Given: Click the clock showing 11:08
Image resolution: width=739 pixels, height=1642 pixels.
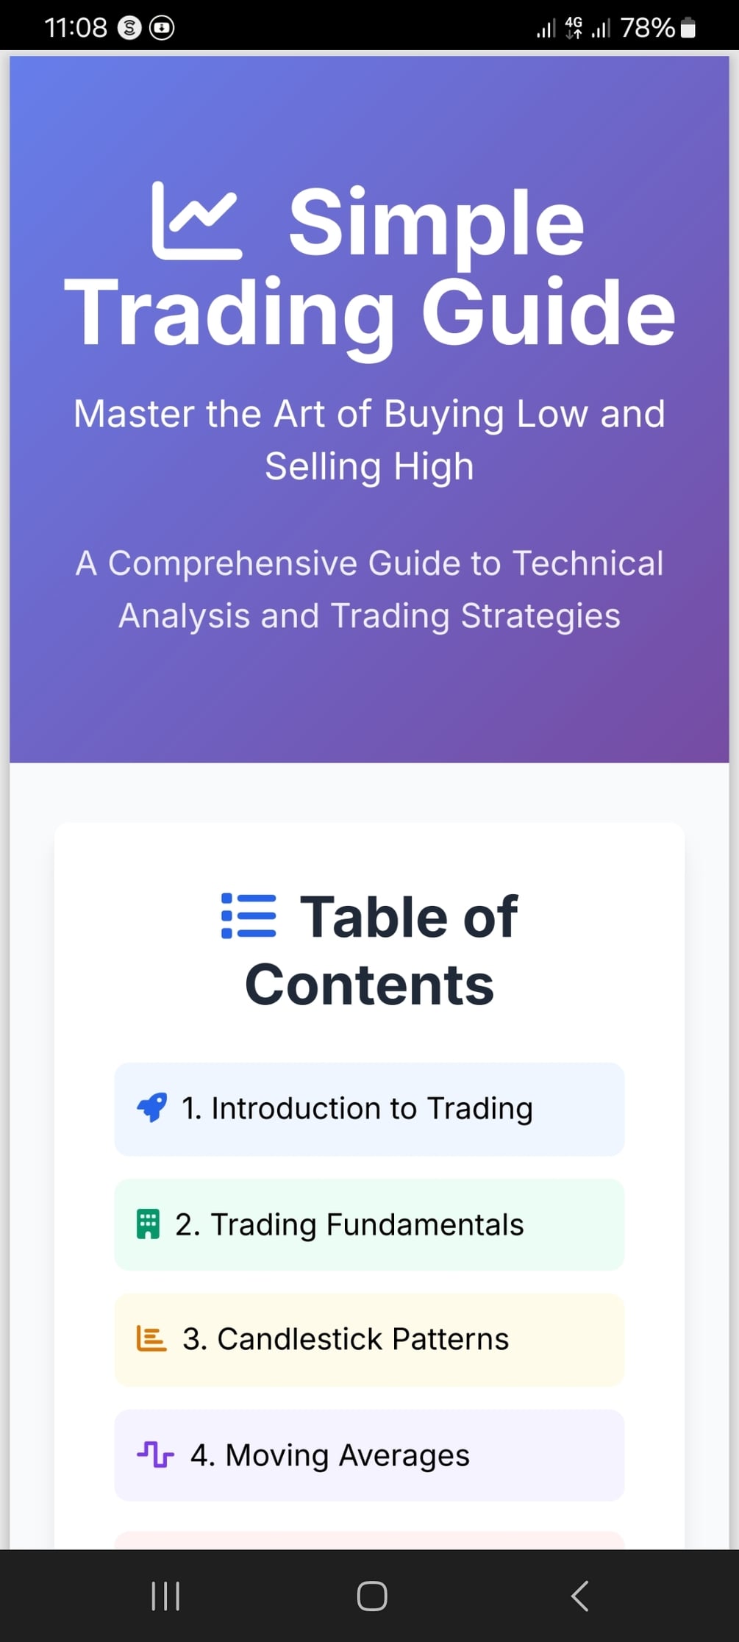Looking at the screenshot, I should point(78,27).
